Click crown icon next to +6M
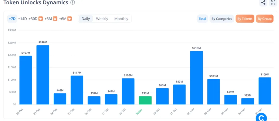 point(69,19)
